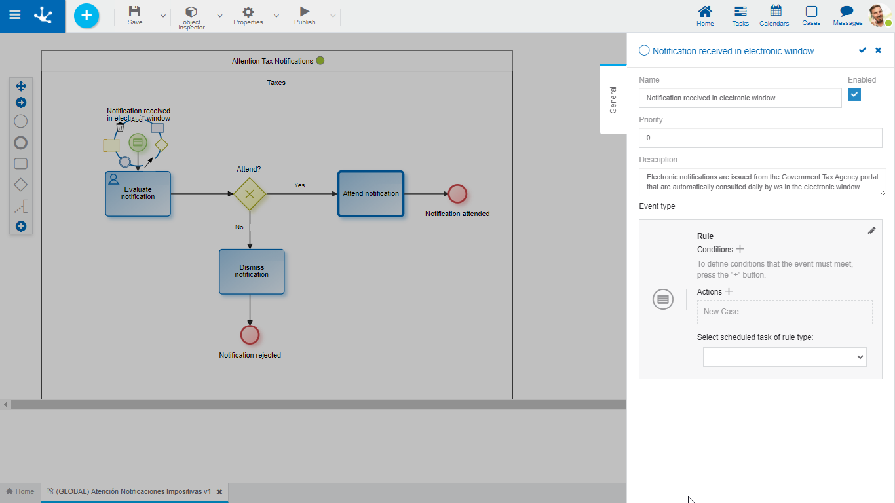The height and width of the screenshot is (503, 895).
Task: Open the hamburger main menu
Action: tap(14, 15)
